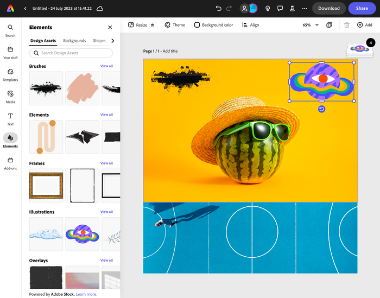This screenshot has width=380, height=298.
Task: Close the Elements panel
Action: tap(110, 27)
